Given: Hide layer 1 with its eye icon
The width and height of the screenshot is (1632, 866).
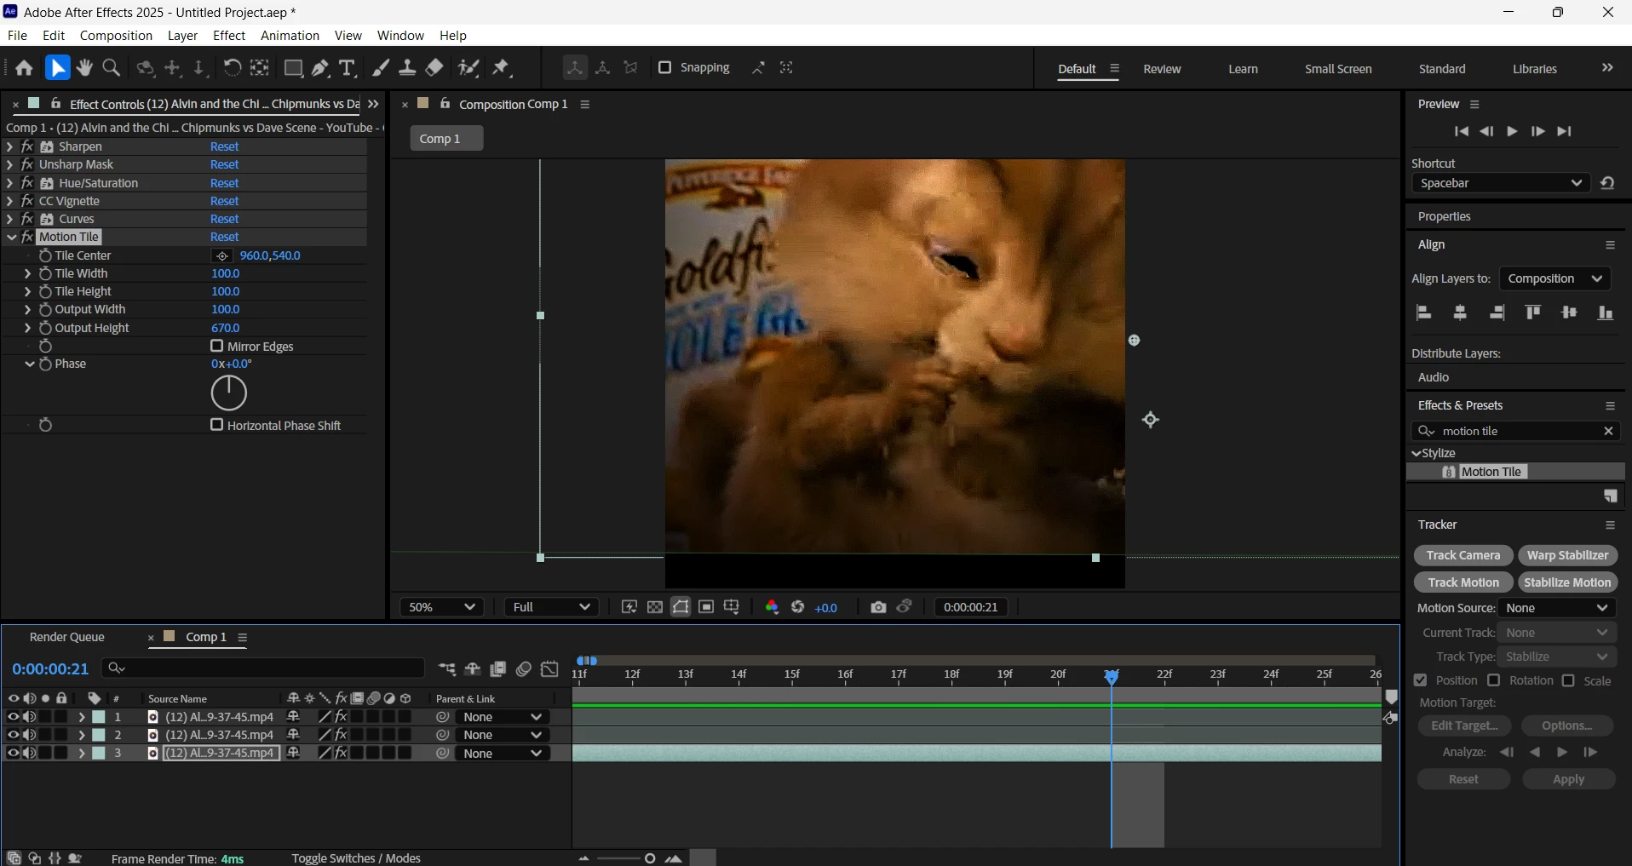Looking at the screenshot, I should click(13, 717).
